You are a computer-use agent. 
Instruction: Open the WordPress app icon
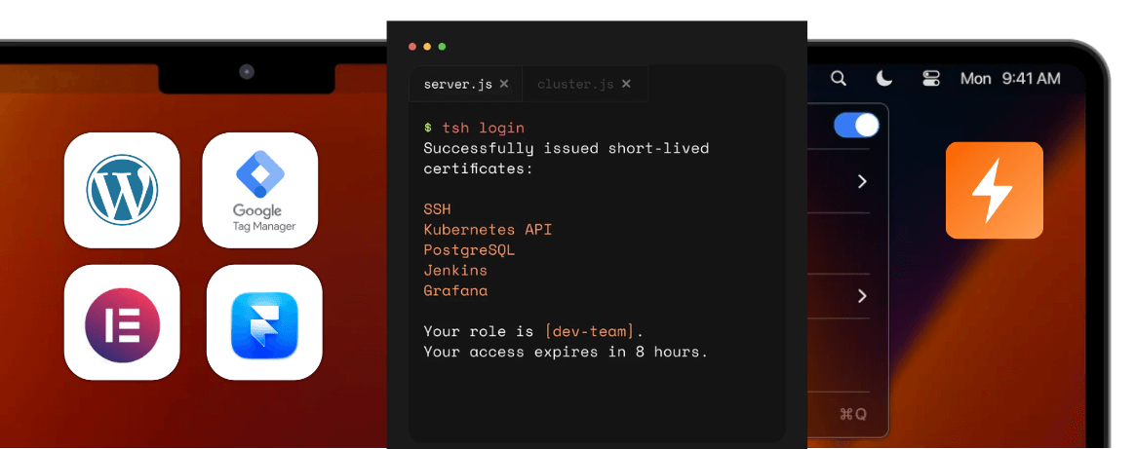click(122, 190)
